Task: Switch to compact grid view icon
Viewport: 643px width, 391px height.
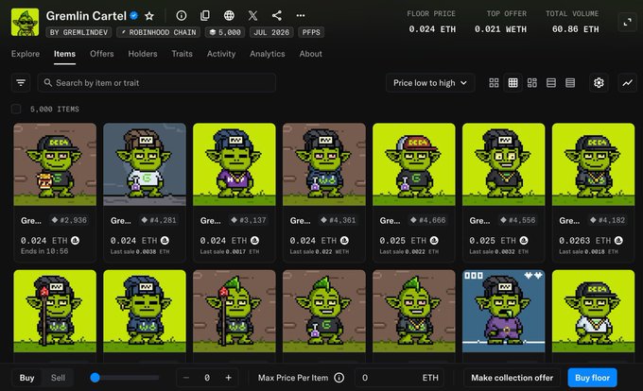Action: coord(513,83)
